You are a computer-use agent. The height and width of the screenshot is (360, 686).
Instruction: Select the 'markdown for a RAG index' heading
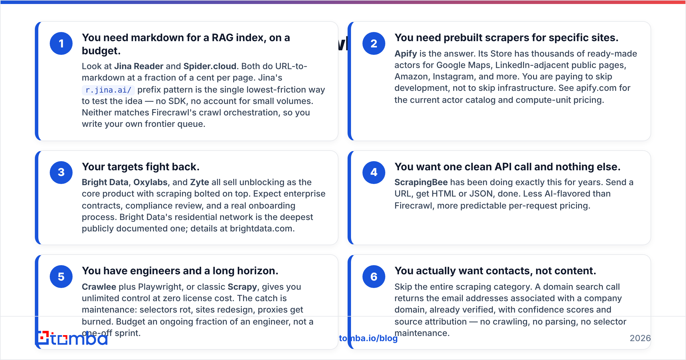[x=186, y=44]
